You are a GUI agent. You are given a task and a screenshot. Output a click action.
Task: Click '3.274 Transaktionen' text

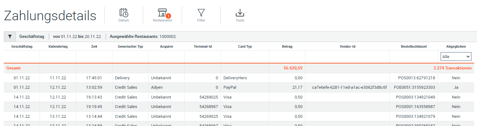pyautogui.click(x=452, y=68)
